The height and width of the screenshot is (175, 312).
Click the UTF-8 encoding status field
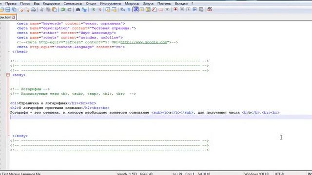pos(279,174)
